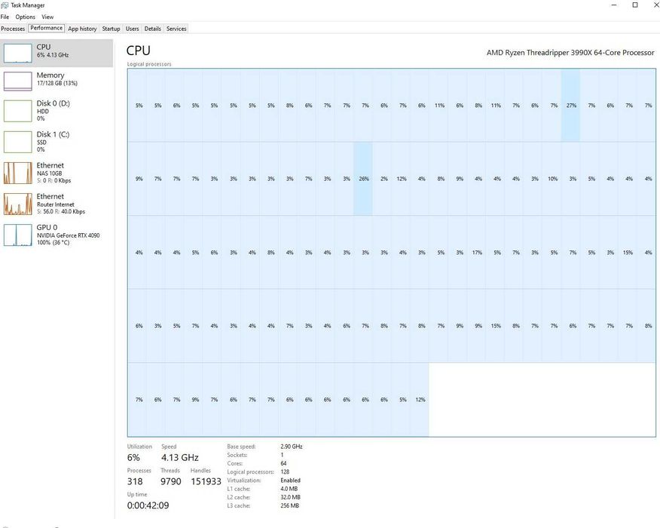The image size is (660, 528).
Task: Select the Disk 1 (C:) graph thumbnail
Action: point(17,142)
